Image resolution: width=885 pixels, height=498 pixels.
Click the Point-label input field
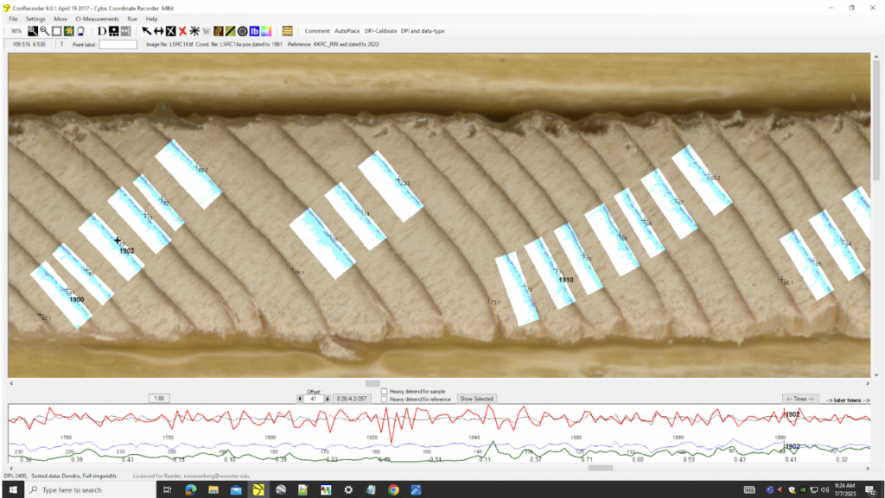tap(118, 44)
